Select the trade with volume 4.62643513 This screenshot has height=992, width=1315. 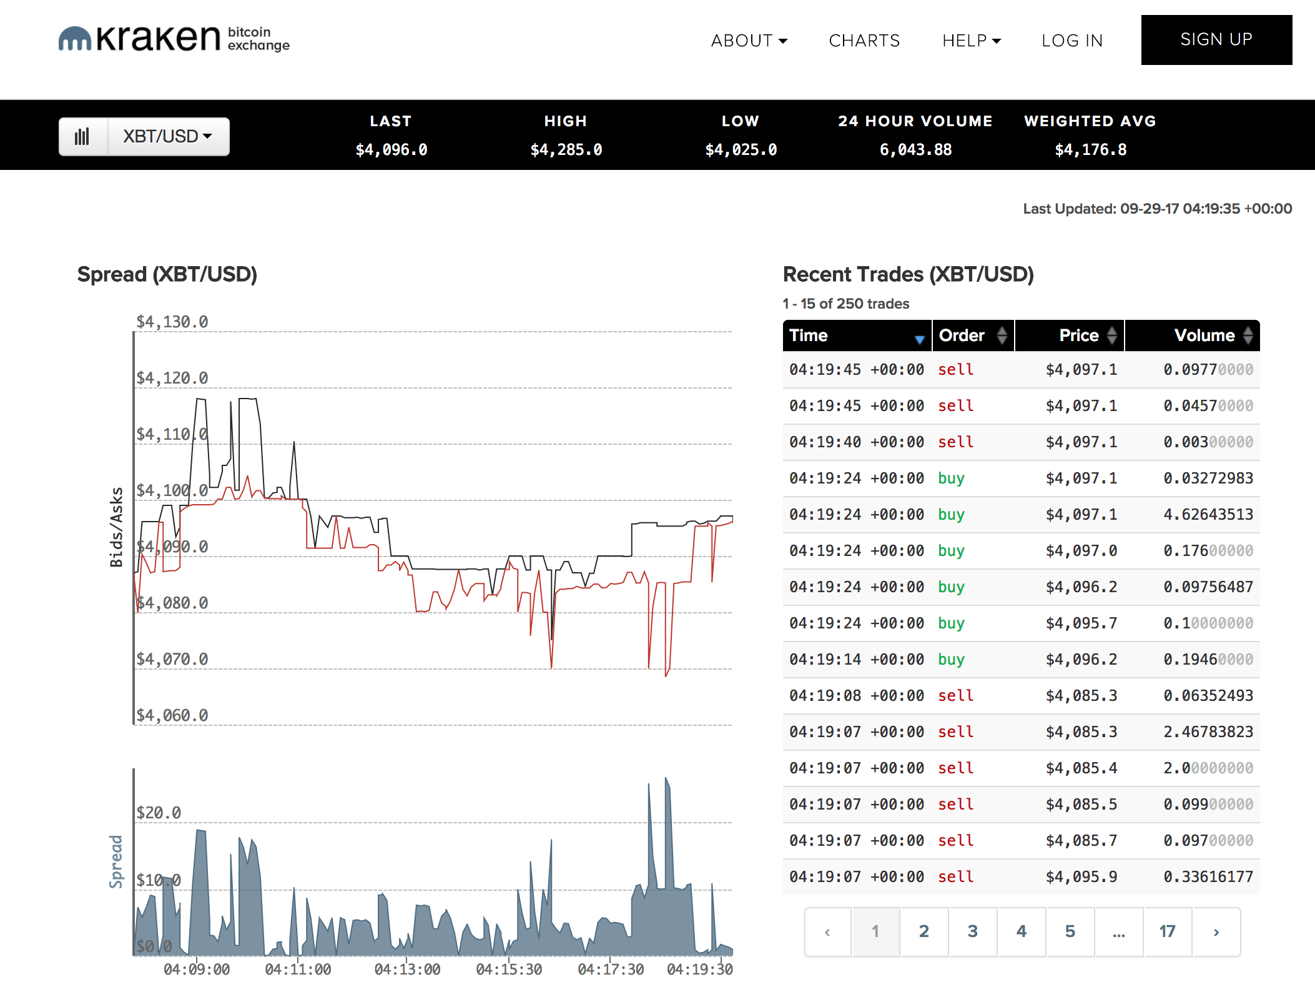pos(1022,515)
